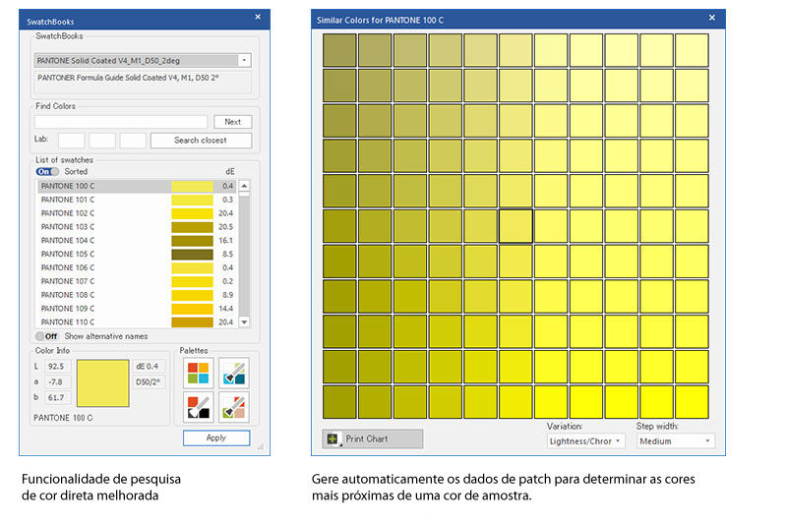Click the Search closest button
The image size is (787, 524).
(201, 141)
